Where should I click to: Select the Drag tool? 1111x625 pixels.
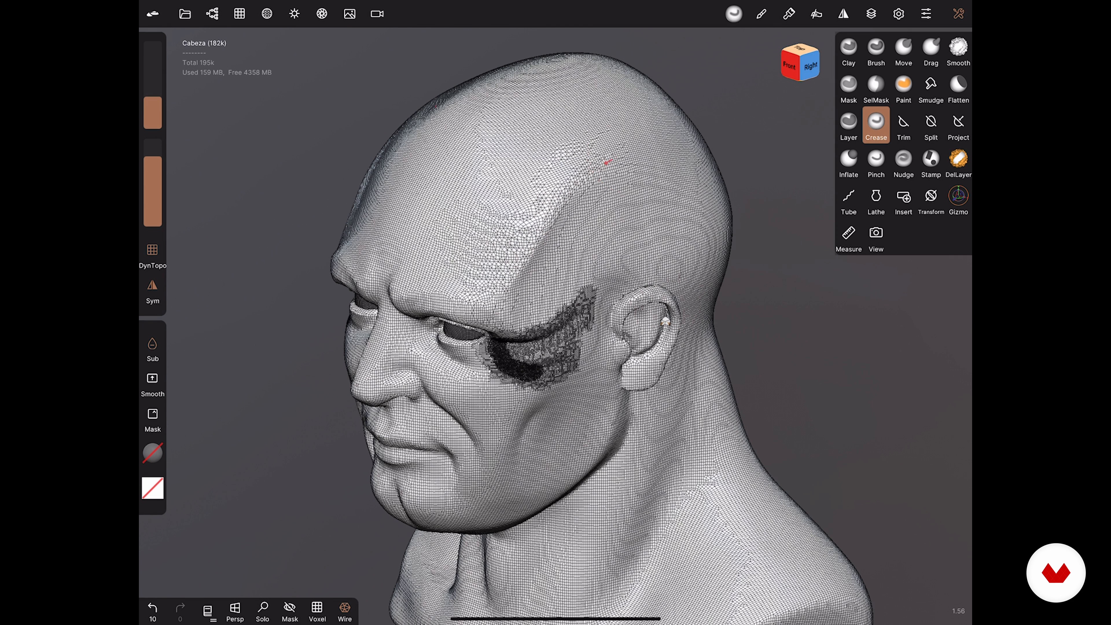pyautogui.click(x=931, y=52)
